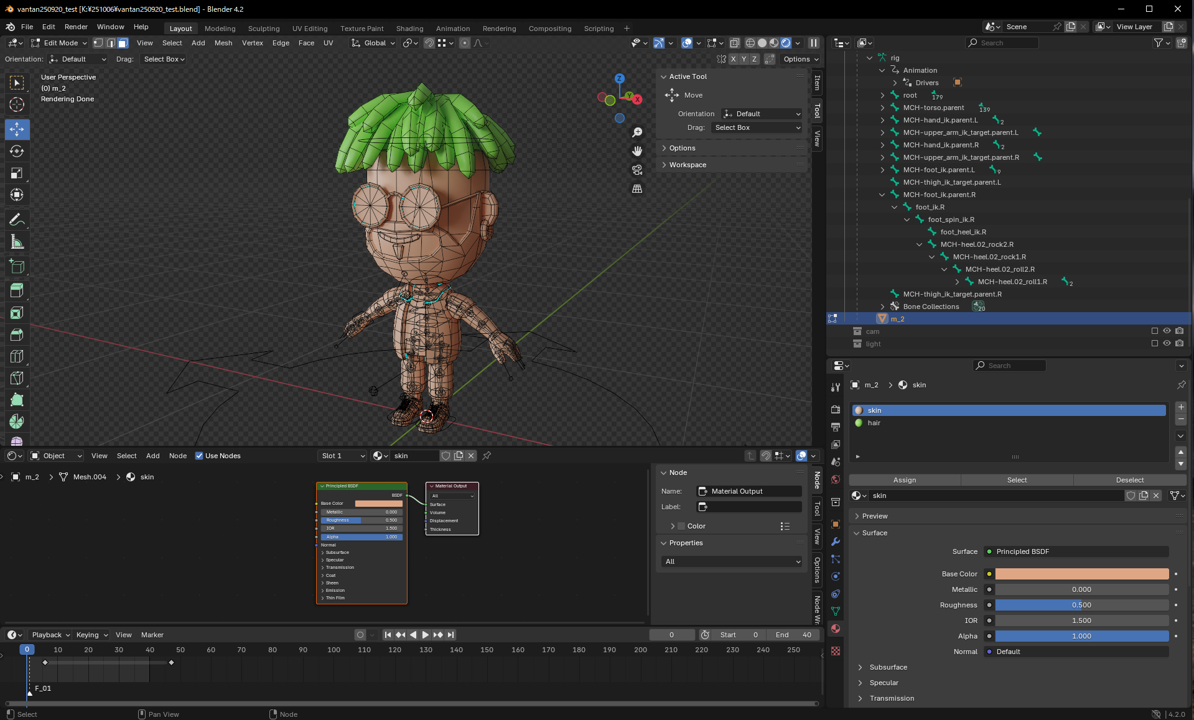Screen dimensions: 1194x720
Task: Switch to the Shading workspace tab
Action: (x=409, y=29)
